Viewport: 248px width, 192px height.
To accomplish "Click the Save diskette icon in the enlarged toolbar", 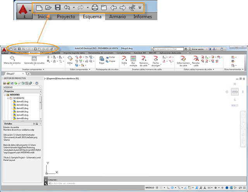I will 58,7.
